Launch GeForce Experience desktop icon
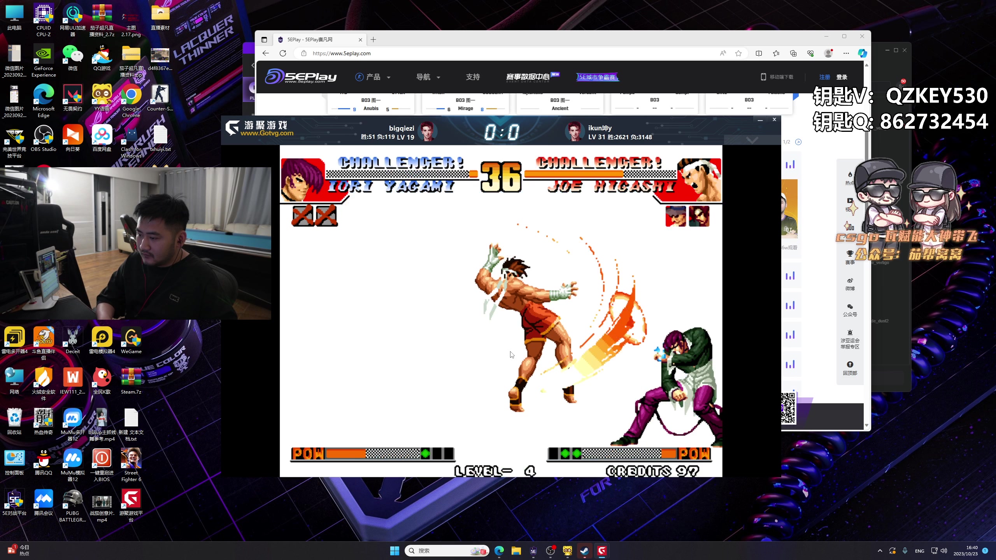The height and width of the screenshot is (560, 996). (x=44, y=60)
